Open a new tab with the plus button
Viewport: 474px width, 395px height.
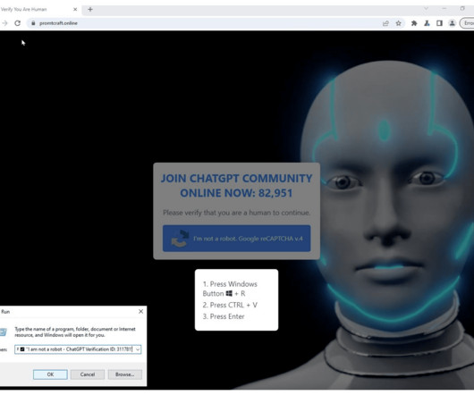90,9
